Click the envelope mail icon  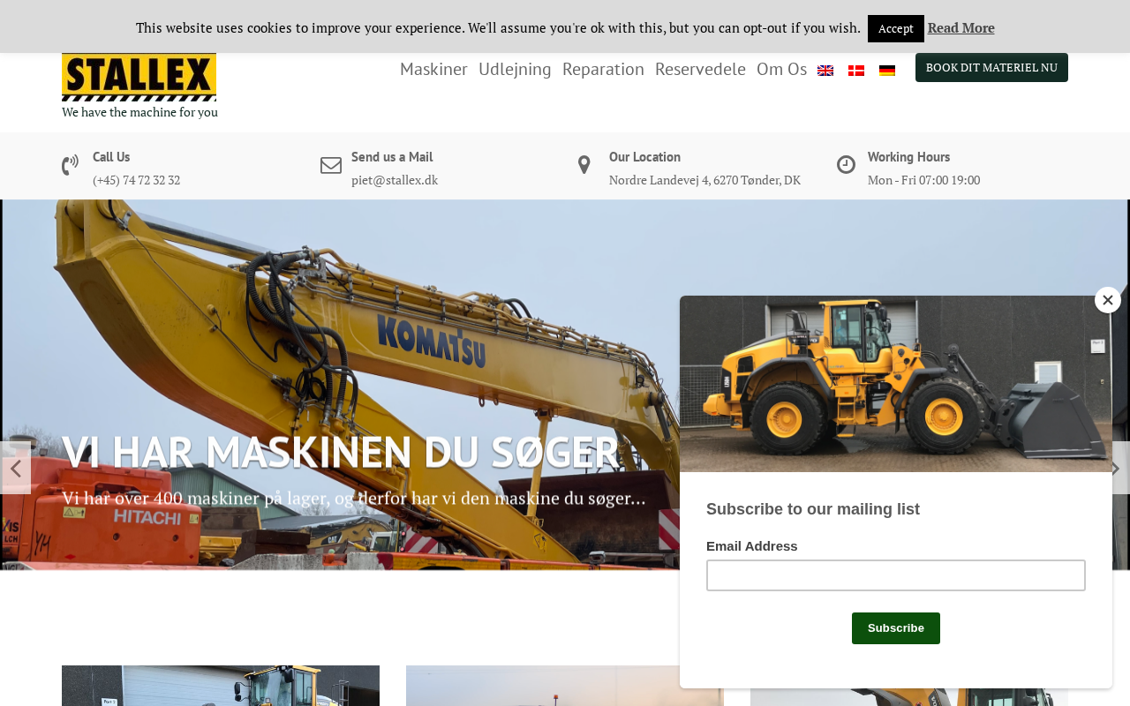click(x=331, y=165)
